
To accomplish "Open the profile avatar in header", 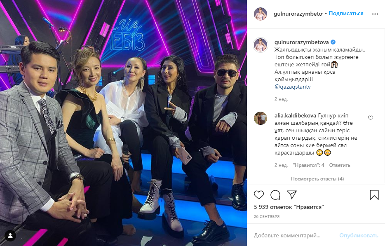I will (261, 14).
